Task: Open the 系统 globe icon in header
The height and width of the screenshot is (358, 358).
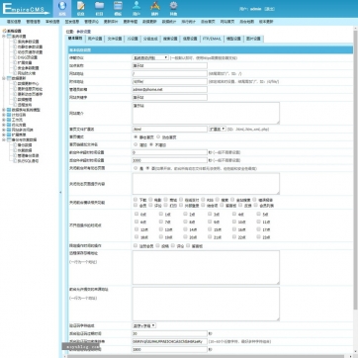Action: (62, 8)
